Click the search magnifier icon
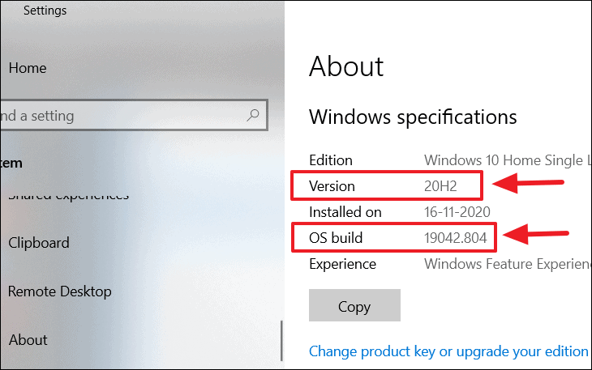This screenshot has height=370, width=592. 252,115
